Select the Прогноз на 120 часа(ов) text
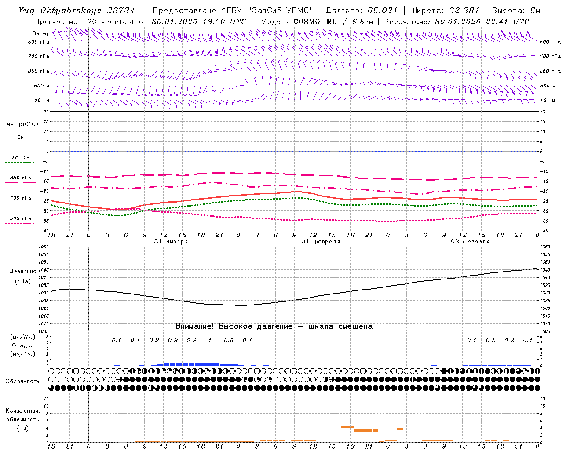Viewport: 563px width, 450px height. click(84, 22)
